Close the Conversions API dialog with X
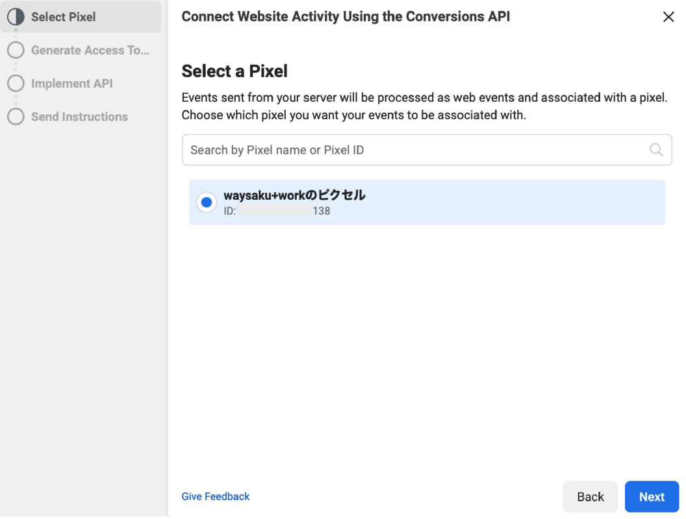The width and height of the screenshot is (686, 519). coord(668,18)
